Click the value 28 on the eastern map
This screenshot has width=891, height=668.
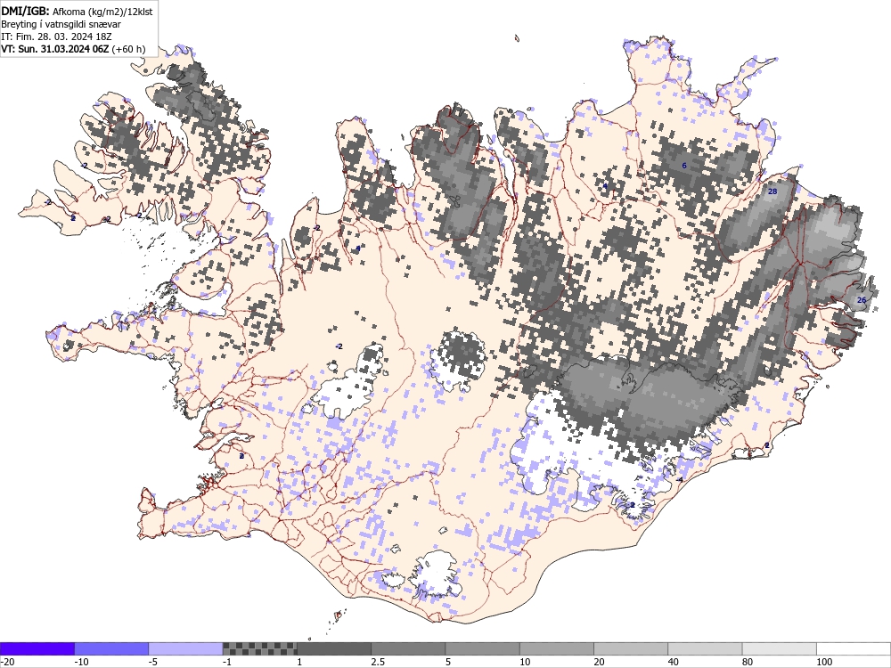coord(772,191)
